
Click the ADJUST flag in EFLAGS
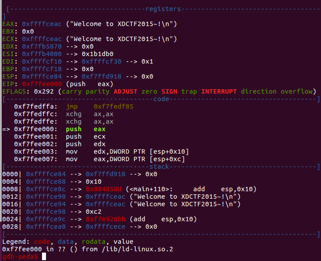coord(125,91)
